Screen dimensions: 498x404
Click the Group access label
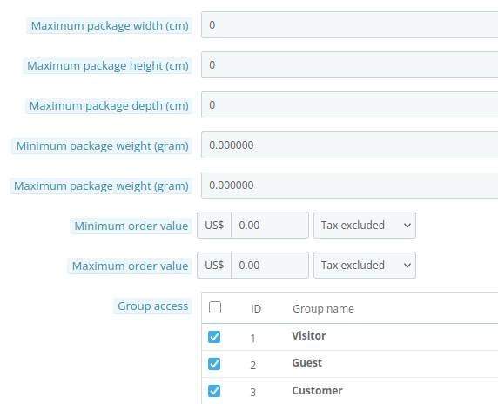[x=152, y=306]
